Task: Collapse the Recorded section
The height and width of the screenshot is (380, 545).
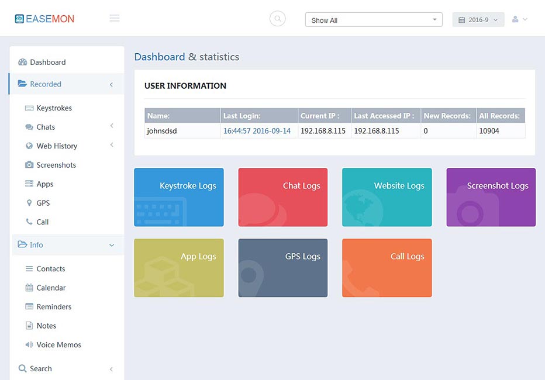Action: click(111, 84)
